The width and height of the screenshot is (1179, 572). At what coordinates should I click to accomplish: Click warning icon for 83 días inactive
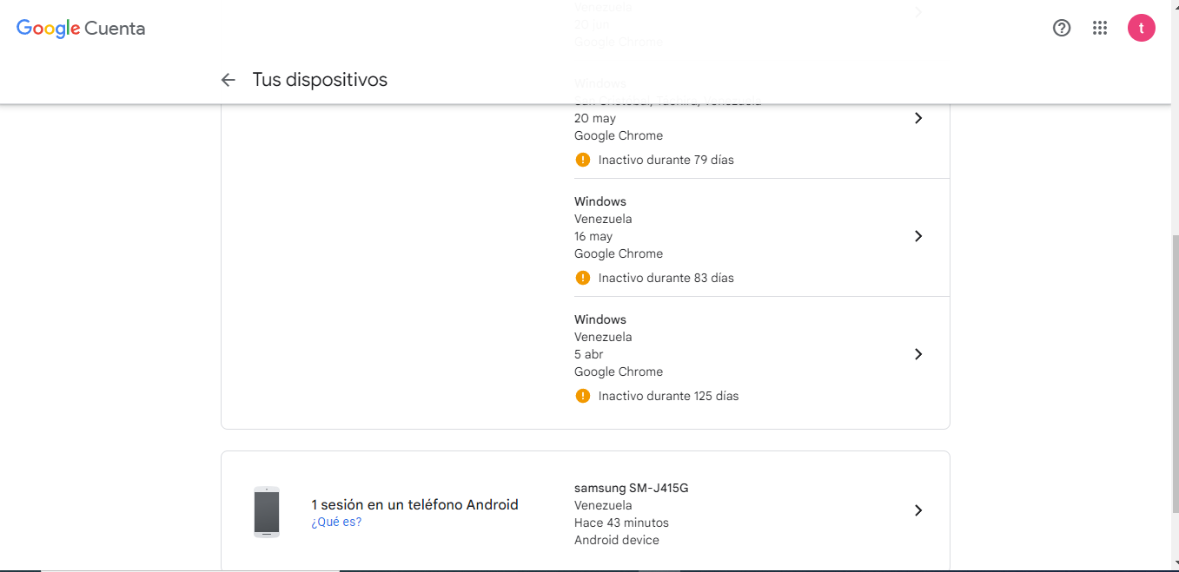pos(583,278)
